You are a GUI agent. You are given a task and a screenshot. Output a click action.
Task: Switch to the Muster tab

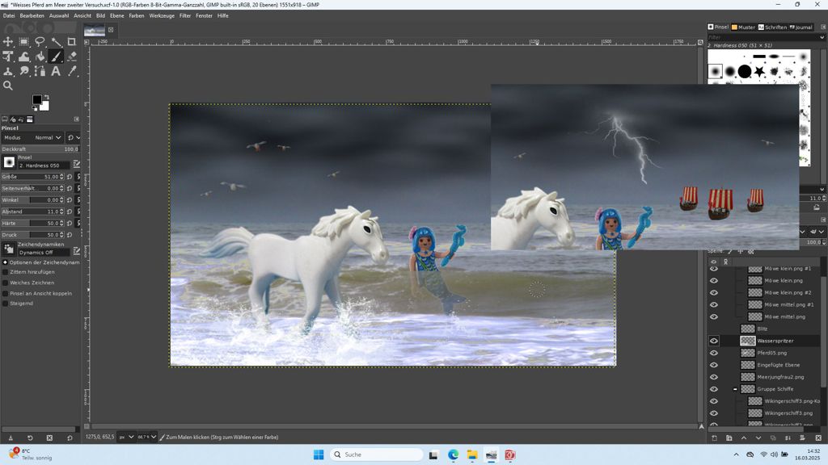tap(743, 27)
